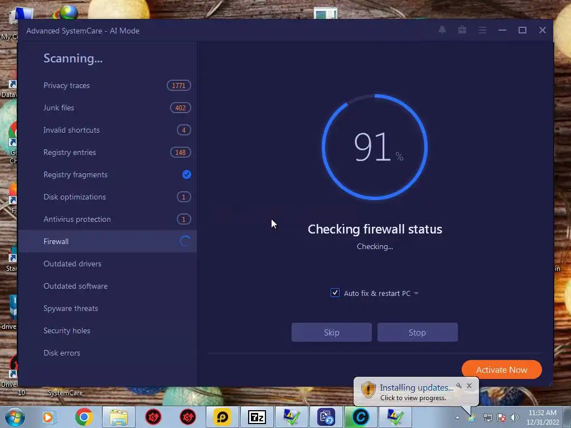Click the 91% circular scan progress ring
Viewport: 571px width, 428px height.
[375, 147]
